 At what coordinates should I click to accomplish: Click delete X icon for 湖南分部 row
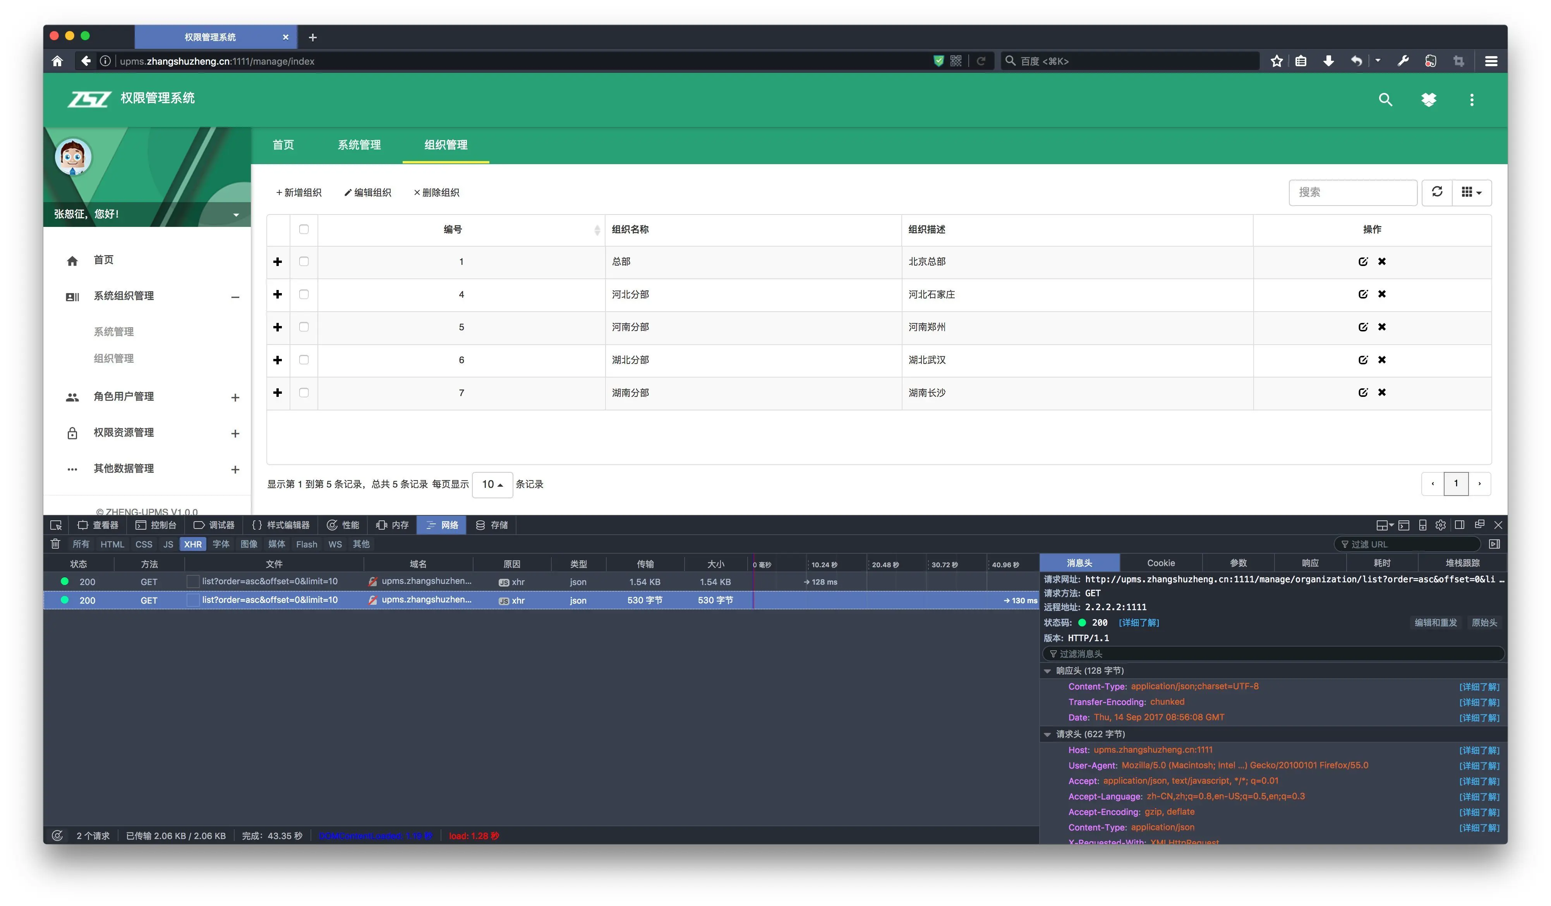(1382, 393)
